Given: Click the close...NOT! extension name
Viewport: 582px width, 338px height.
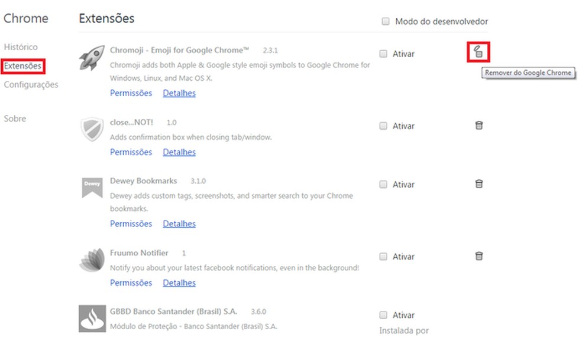Looking at the screenshot, I should pyautogui.click(x=131, y=123).
